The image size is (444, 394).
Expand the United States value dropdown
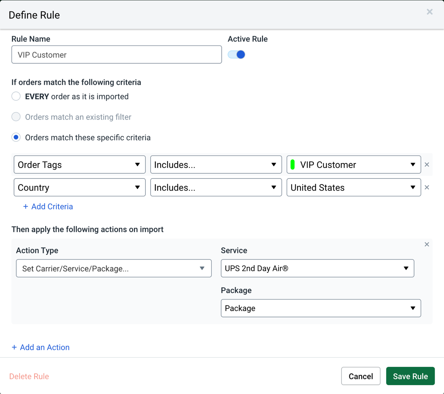click(x=354, y=188)
